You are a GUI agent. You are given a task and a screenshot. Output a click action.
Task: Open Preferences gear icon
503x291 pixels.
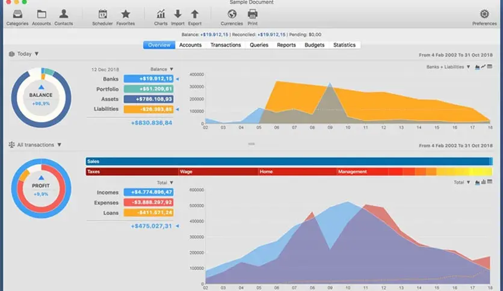[x=484, y=14]
